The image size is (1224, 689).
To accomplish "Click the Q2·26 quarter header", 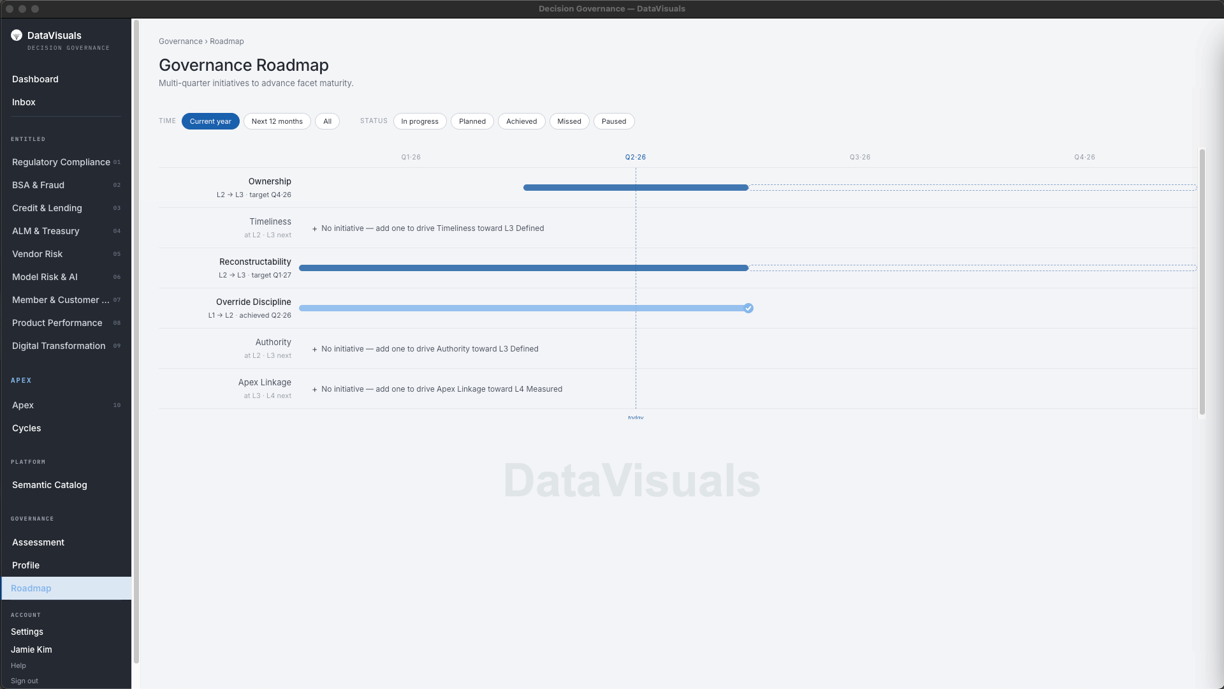I will [636, 157].
